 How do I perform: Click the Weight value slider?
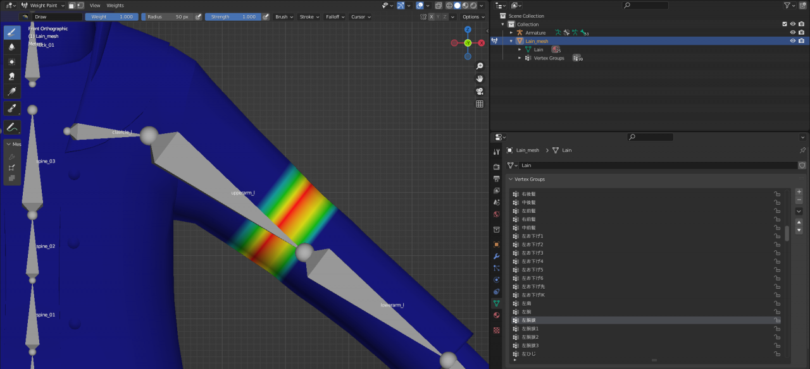[112, 17]
